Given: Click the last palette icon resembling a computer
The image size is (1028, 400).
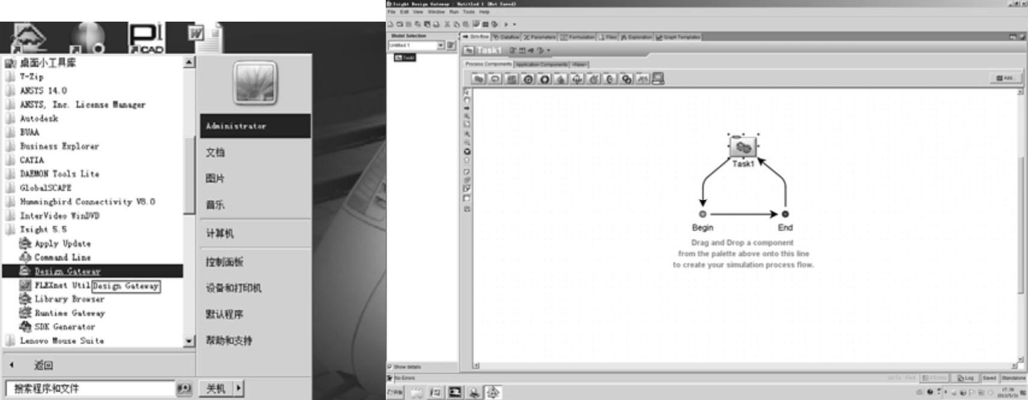Looking at the screenshot, I should [x=658, y=79].
